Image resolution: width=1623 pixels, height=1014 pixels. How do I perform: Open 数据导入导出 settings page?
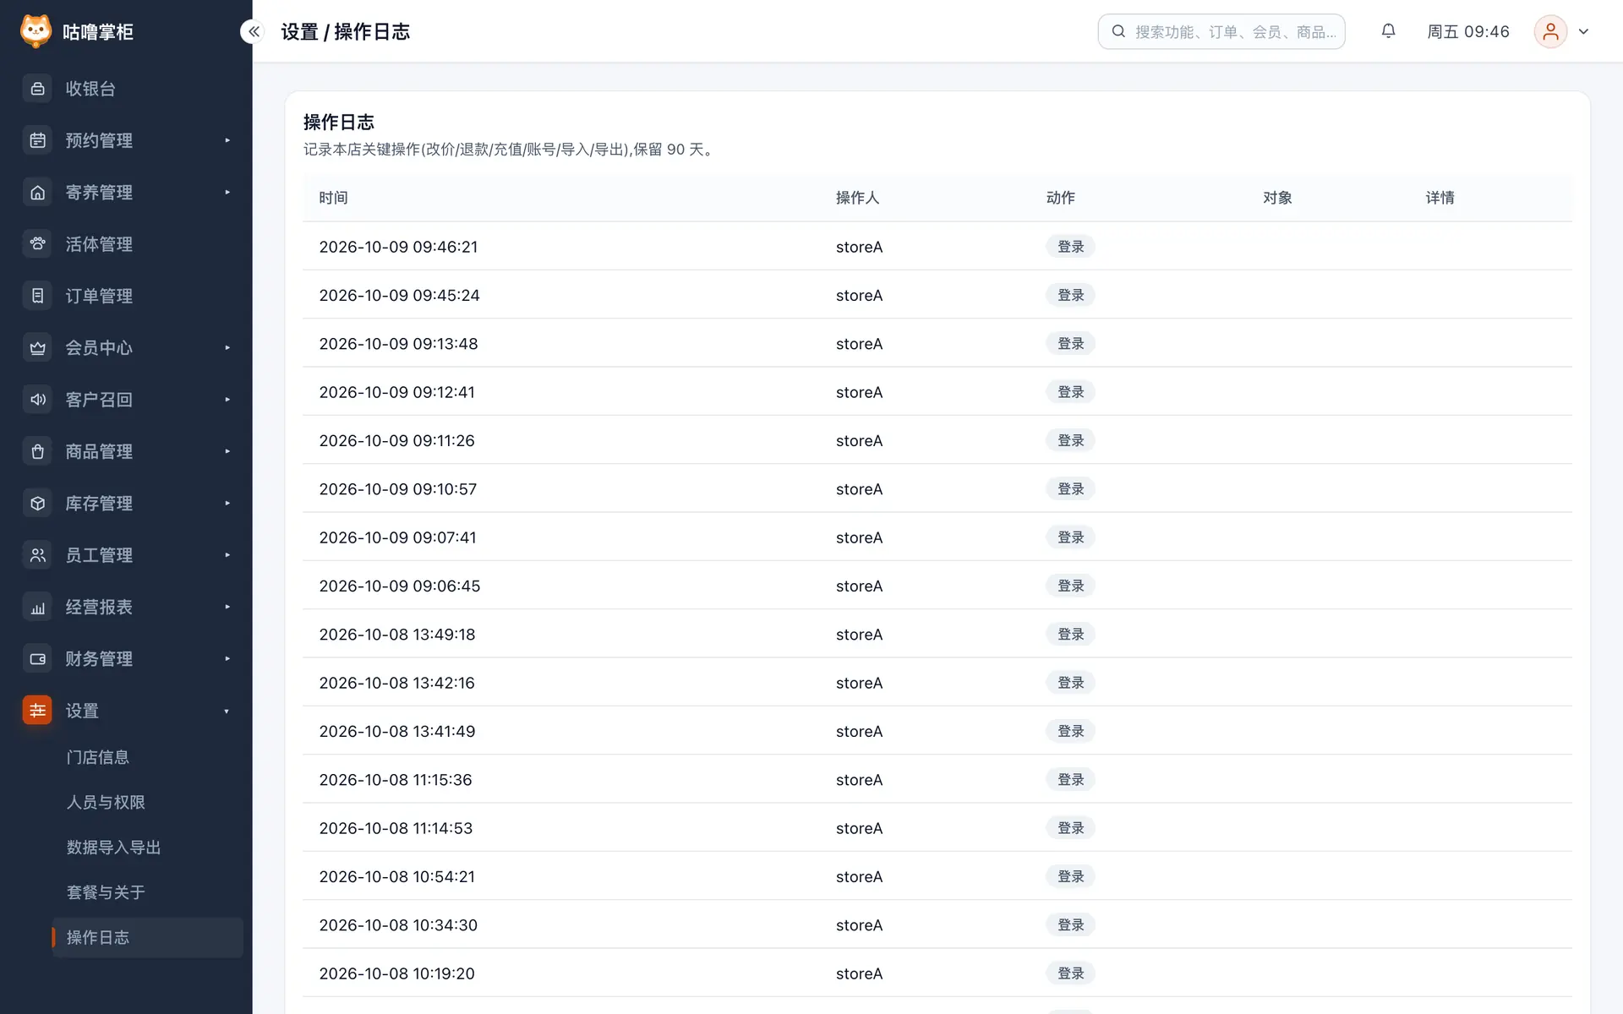113,848
